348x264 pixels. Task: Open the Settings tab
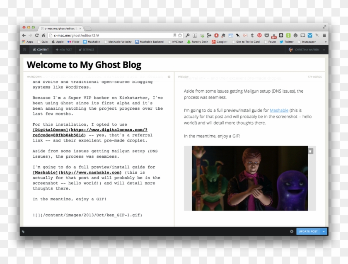[x=87, y=50]
